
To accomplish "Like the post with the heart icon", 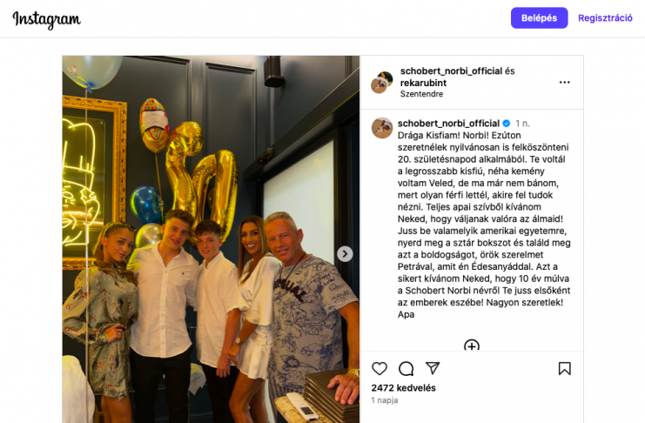I will (380, 368).
